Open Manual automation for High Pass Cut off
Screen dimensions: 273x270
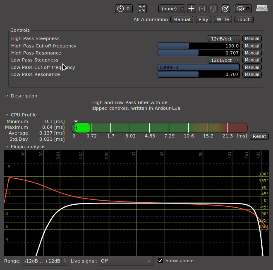pos(252,46)
